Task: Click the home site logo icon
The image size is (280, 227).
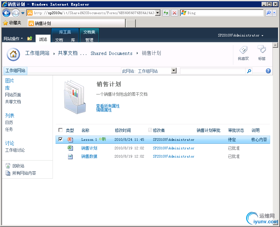Action: pyautogui.click(x=13, y=54)
